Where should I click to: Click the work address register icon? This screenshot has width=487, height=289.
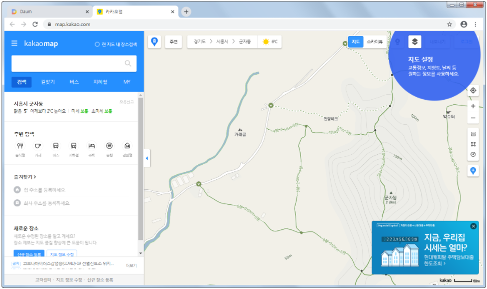point(17,203)
